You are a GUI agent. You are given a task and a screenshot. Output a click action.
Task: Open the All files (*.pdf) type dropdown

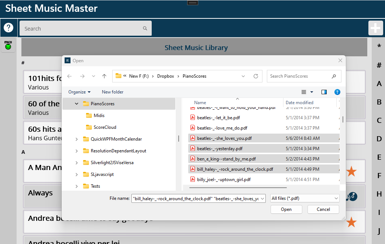pyautogui.click(x=305, y=198)
